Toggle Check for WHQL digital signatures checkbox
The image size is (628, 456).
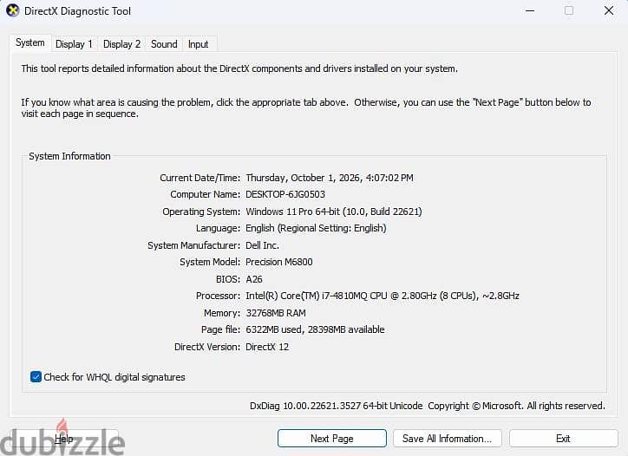point(36,377)
